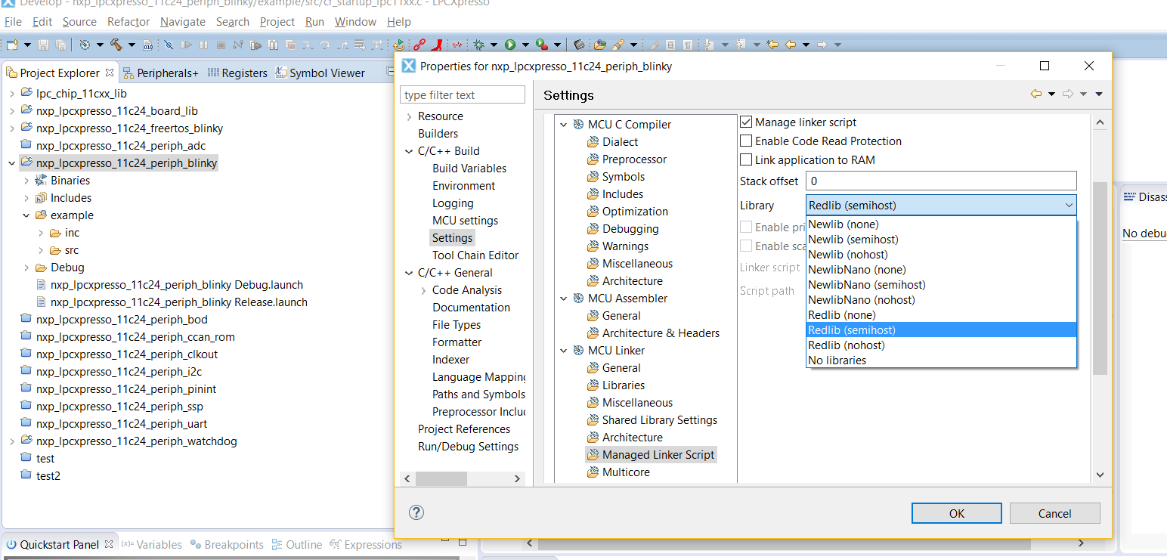Expand the src folder
The height and width of the screenshot is (560, 1167).
(x=42, y=250)
